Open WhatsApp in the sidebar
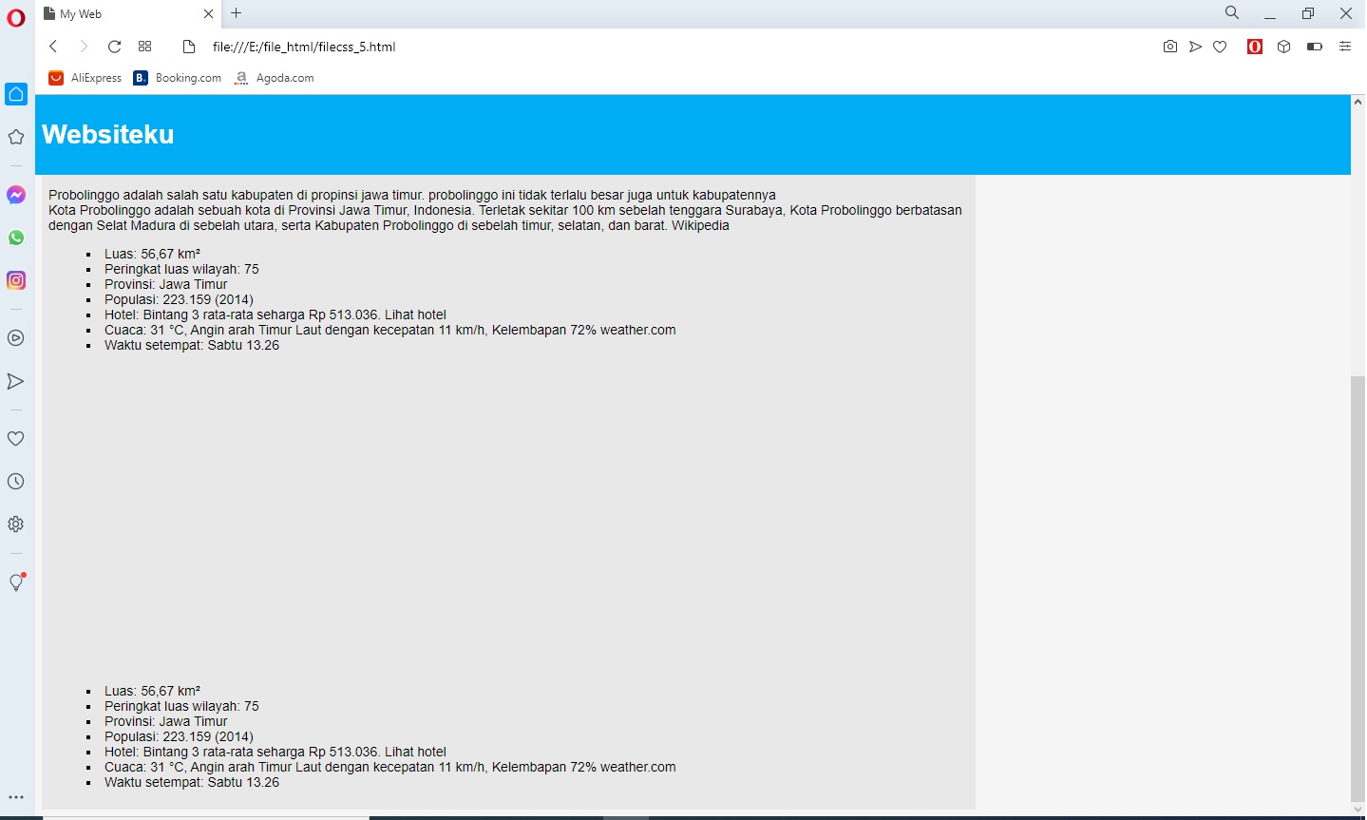 click(x=15, y=238)
